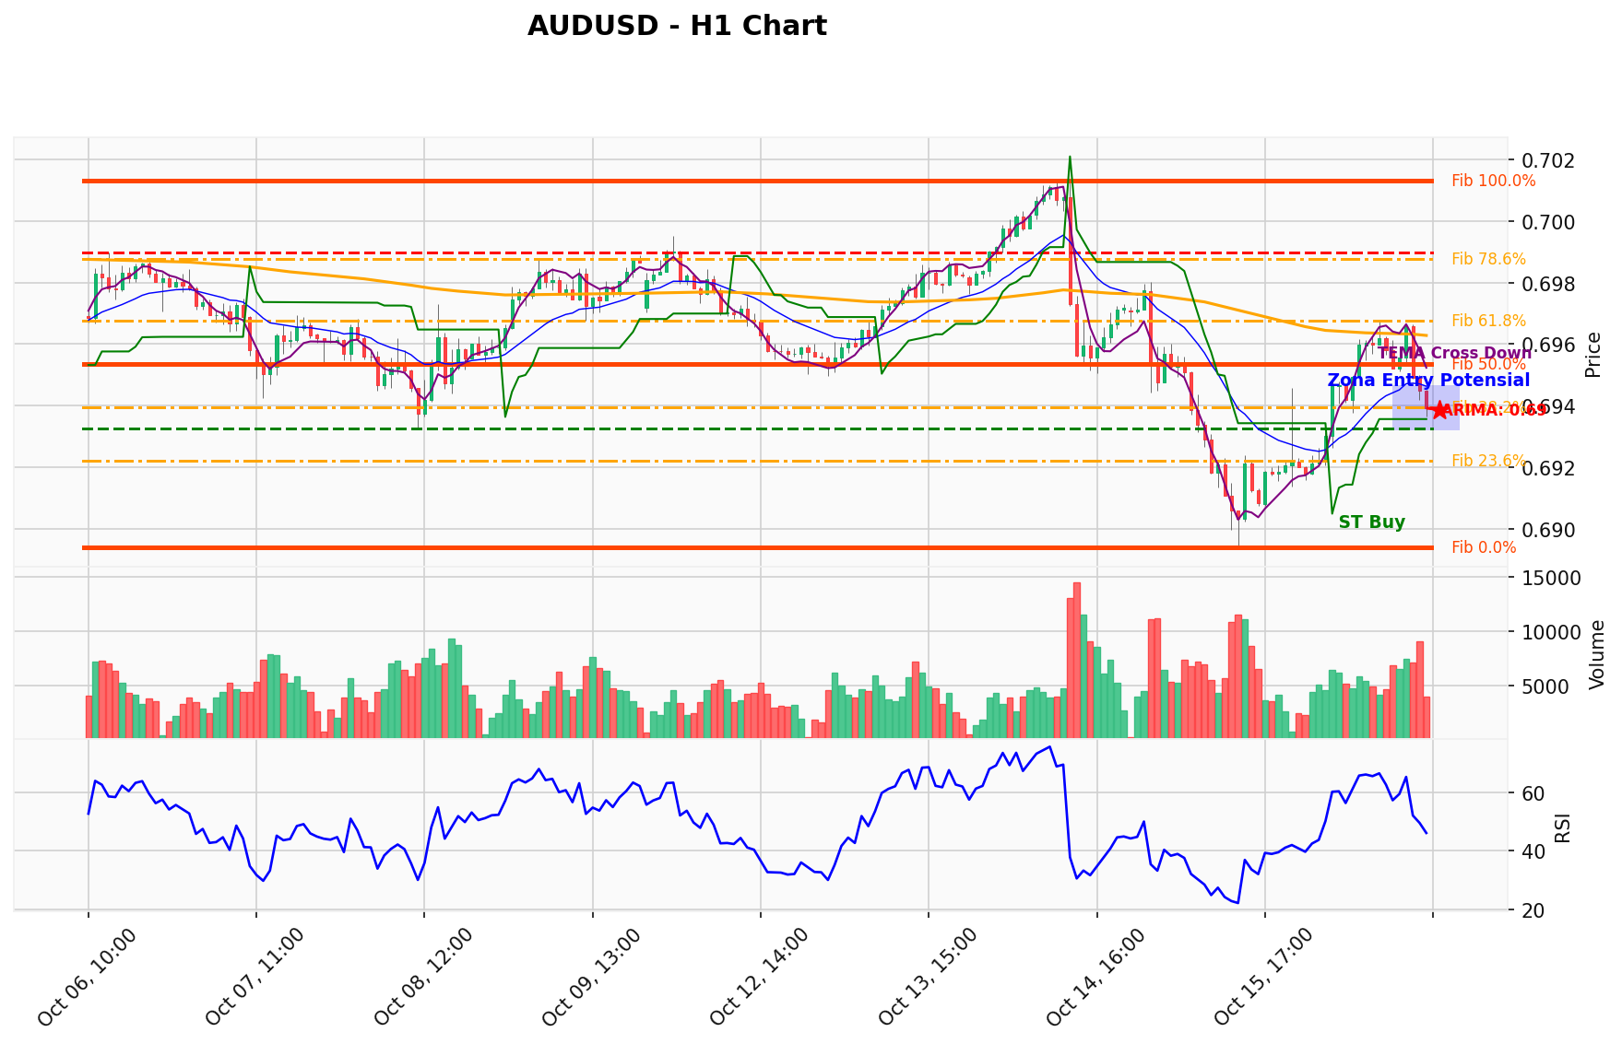Click the 40 RSI axis tick

(x=1533, y=851)
